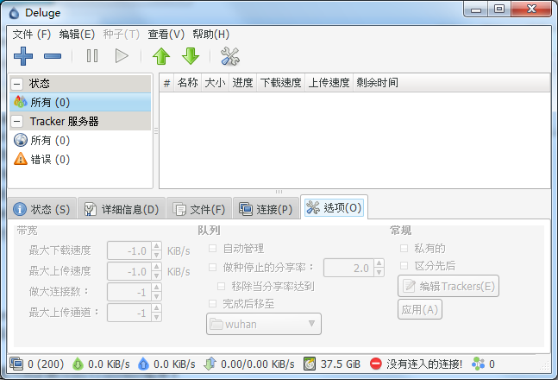The image size is (558, 380).
Task: Click the disk free space status icon
Action: point(310,364)
